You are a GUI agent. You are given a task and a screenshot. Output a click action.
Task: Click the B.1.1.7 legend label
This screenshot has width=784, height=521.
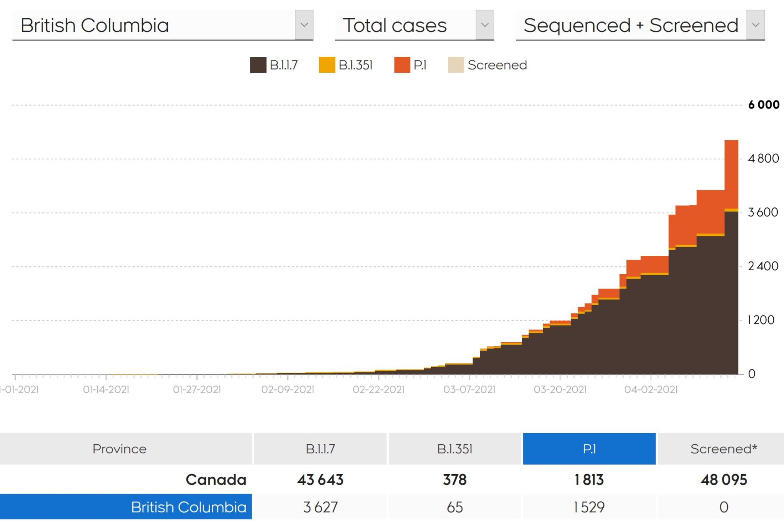pos(284,65)
